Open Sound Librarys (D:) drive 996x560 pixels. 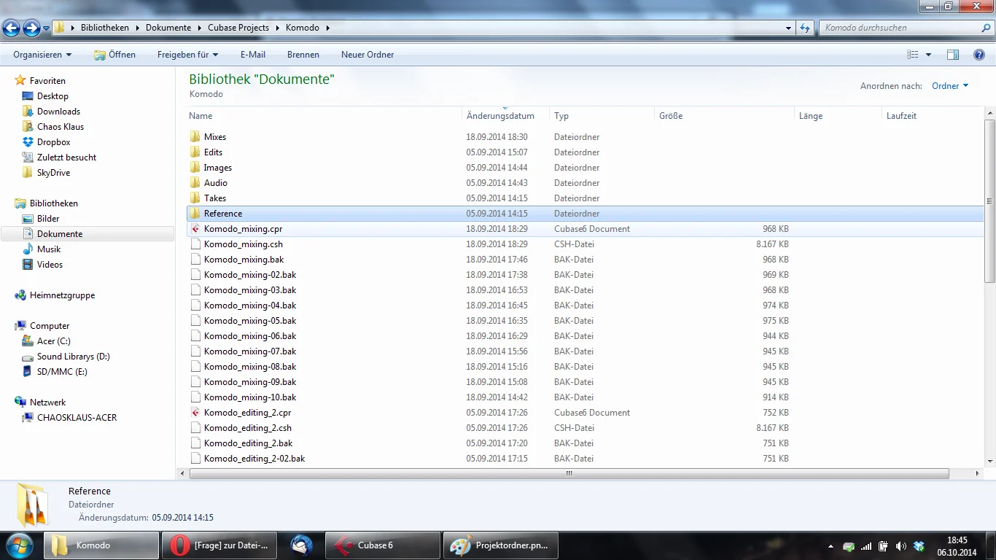pos(73,357)
